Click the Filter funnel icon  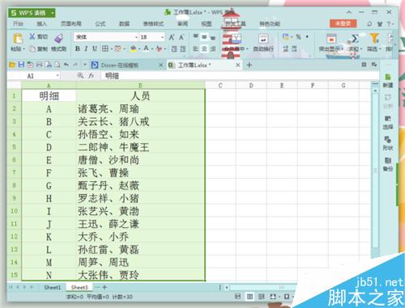374,39
